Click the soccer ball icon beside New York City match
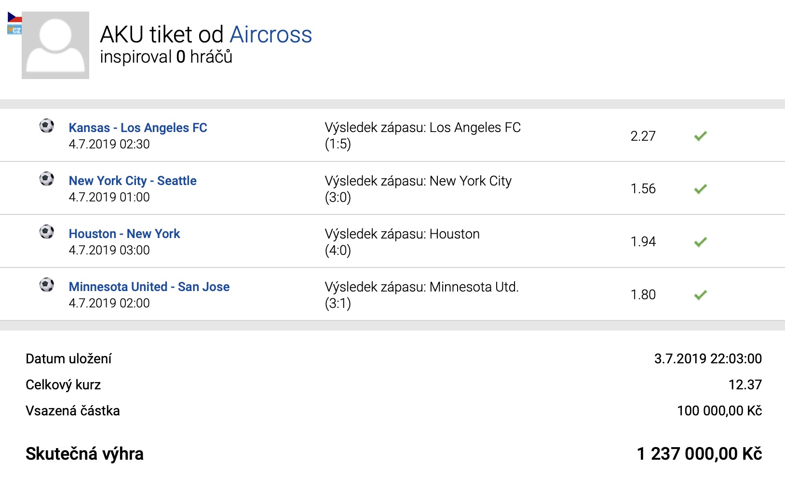785x478 pixels. (47, 179)
